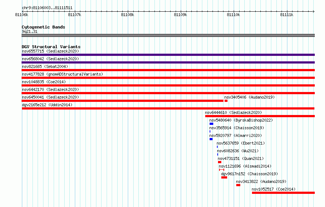Click the red bar under nsv1052517
325x207 pixels.
pyautogui.click(x=283, y=193)
